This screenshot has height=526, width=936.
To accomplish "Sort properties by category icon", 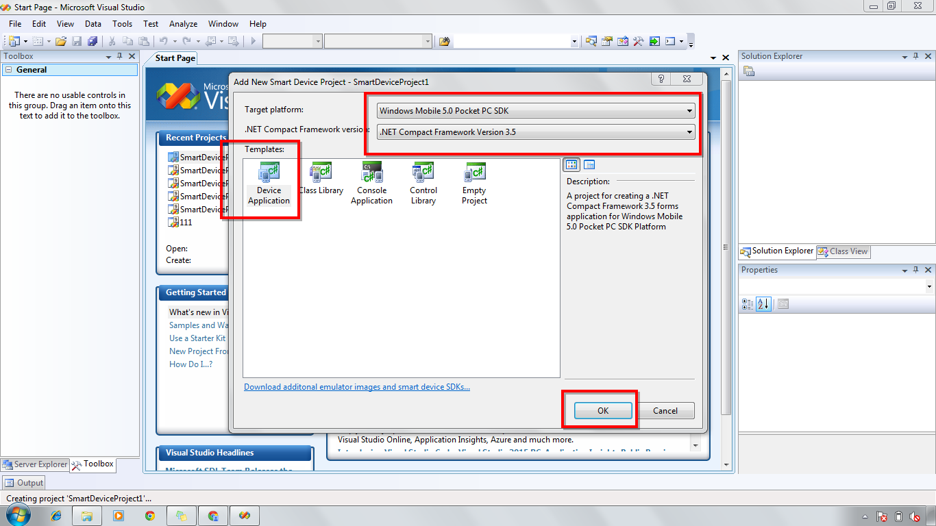I will tap(748, 303).
